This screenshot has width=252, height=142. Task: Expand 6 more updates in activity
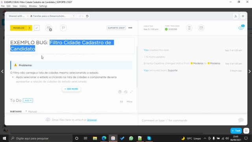click(x=155, y=57)
